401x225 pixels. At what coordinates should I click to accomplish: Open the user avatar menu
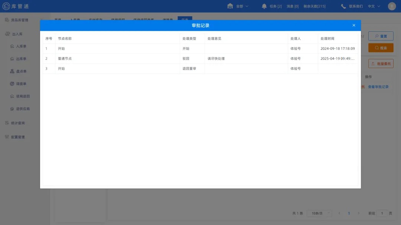(392, 6)
